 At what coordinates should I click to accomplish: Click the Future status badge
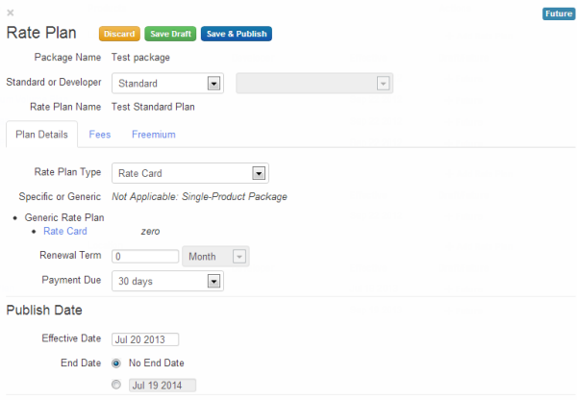pyautogui.click(x=558, y=13)
